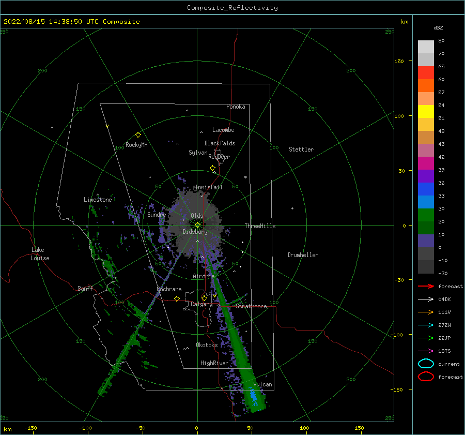Click the Strathmore town label
This screenshot has height=435, width=465.
pyautogui.click(x=251, y=306)
